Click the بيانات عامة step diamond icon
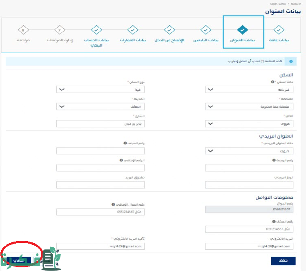 click(x=279, y=30)
